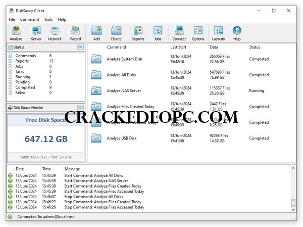Select the Analyze Files Created Today icon
Screen dimensions: 303x227
(x=96, y=106)
